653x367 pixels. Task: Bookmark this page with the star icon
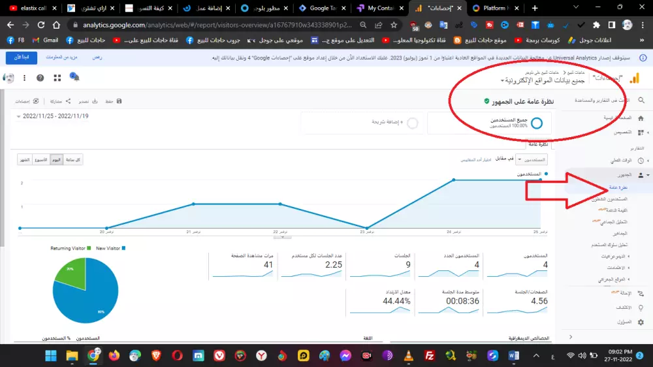click(x=394, y=25)
